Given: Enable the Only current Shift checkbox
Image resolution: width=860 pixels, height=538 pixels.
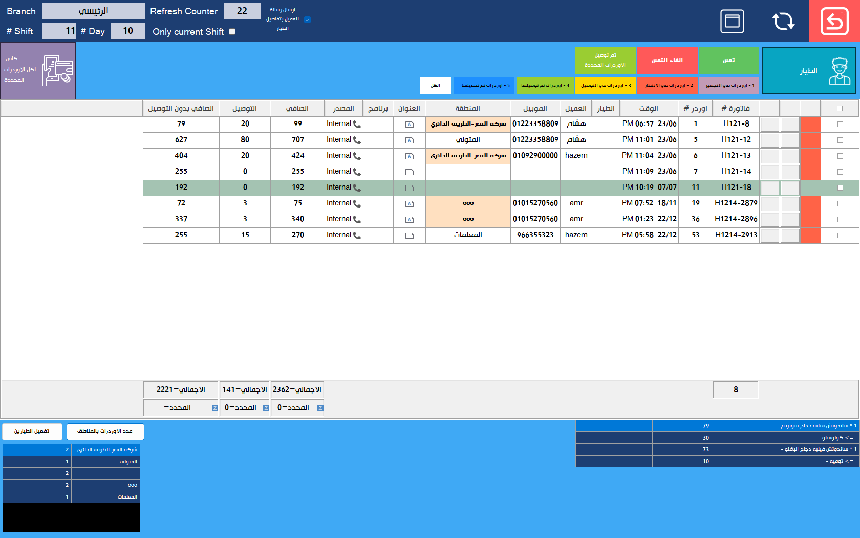Looking at the screenshot, I should (x=232, y=32).
